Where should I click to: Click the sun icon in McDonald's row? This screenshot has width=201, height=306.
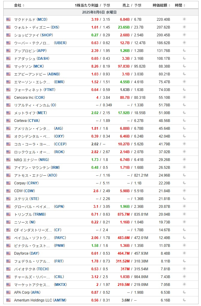[184, 19]
